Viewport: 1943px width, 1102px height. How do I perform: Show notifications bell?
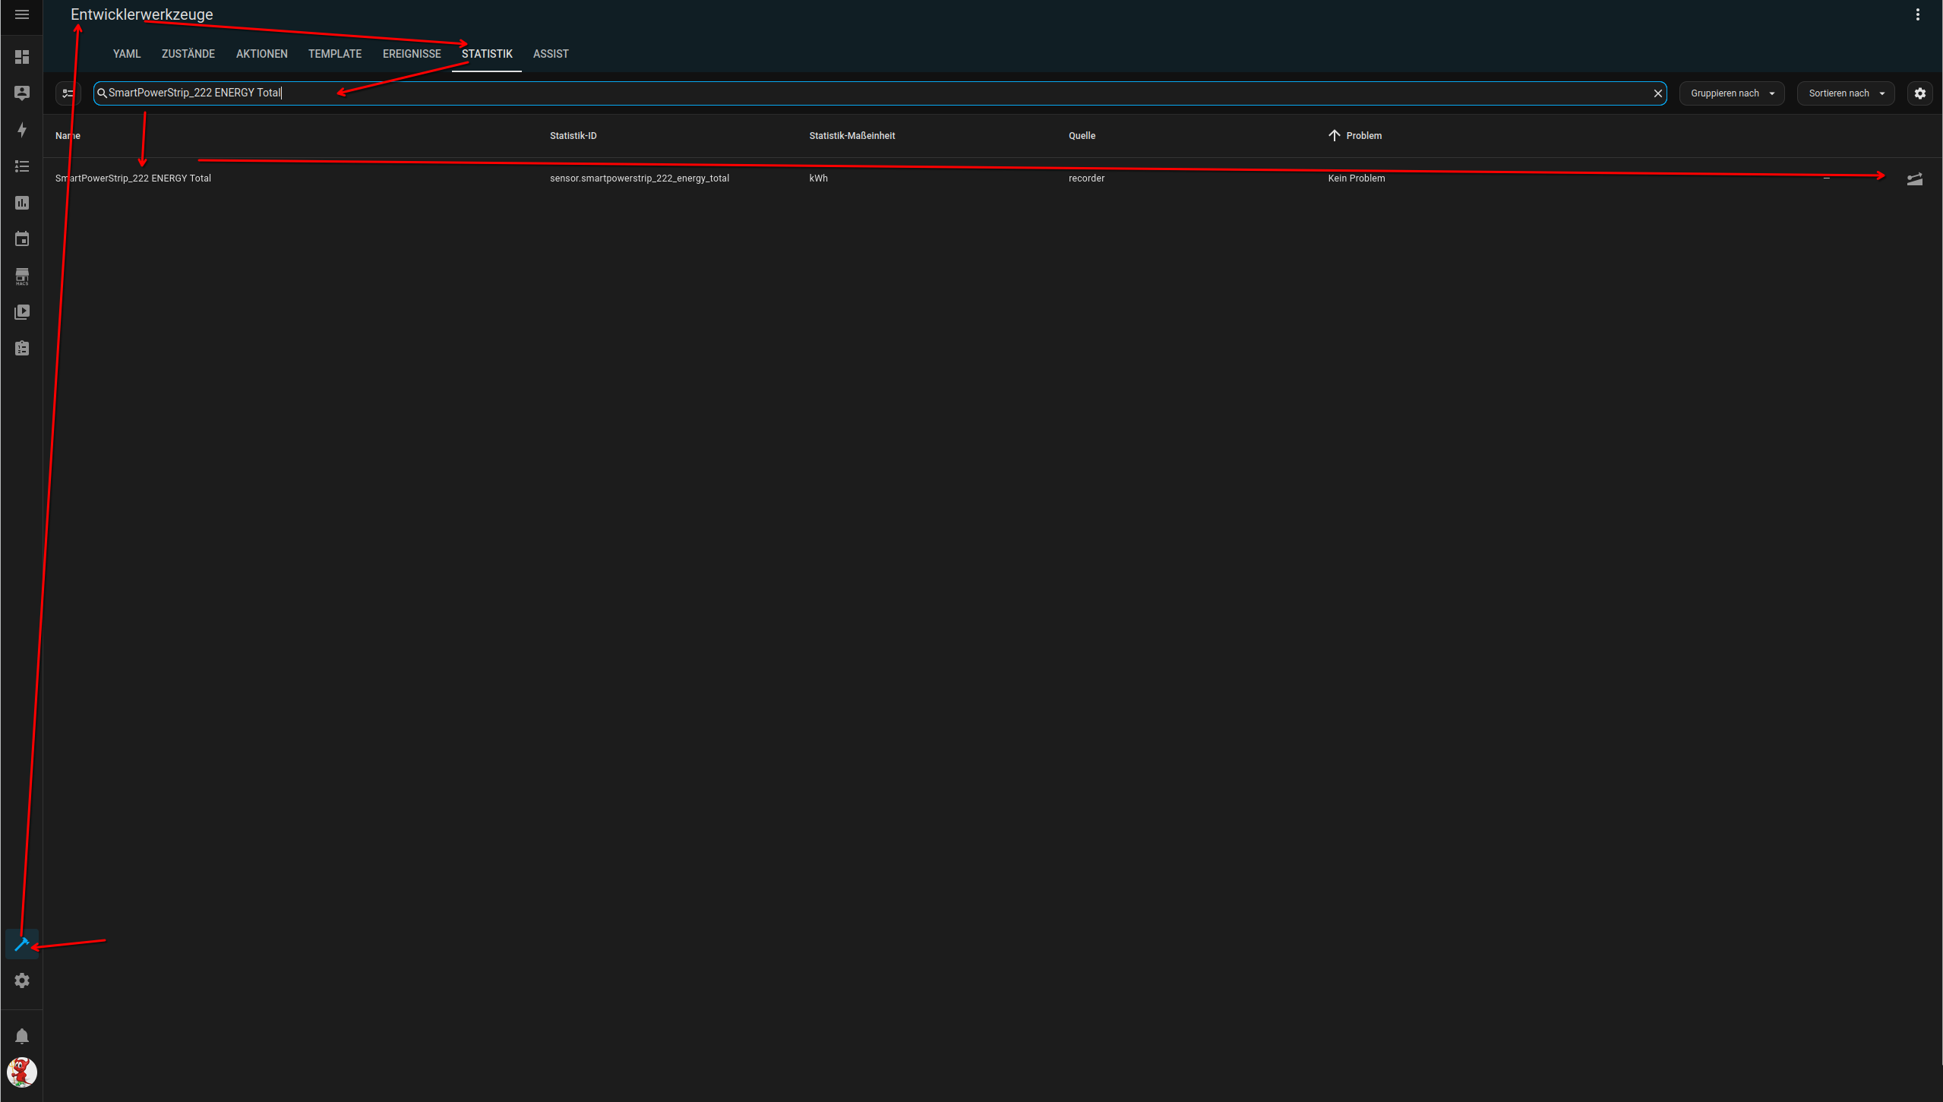(x=22, y=1037)
